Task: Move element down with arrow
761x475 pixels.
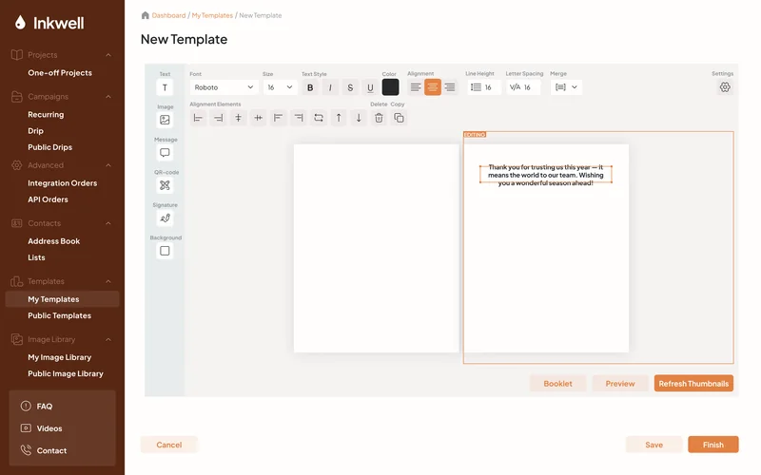Action: click(359, 118)
